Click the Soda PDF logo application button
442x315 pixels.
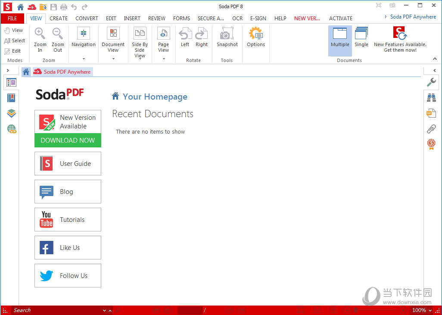click(x=8, y=7)
